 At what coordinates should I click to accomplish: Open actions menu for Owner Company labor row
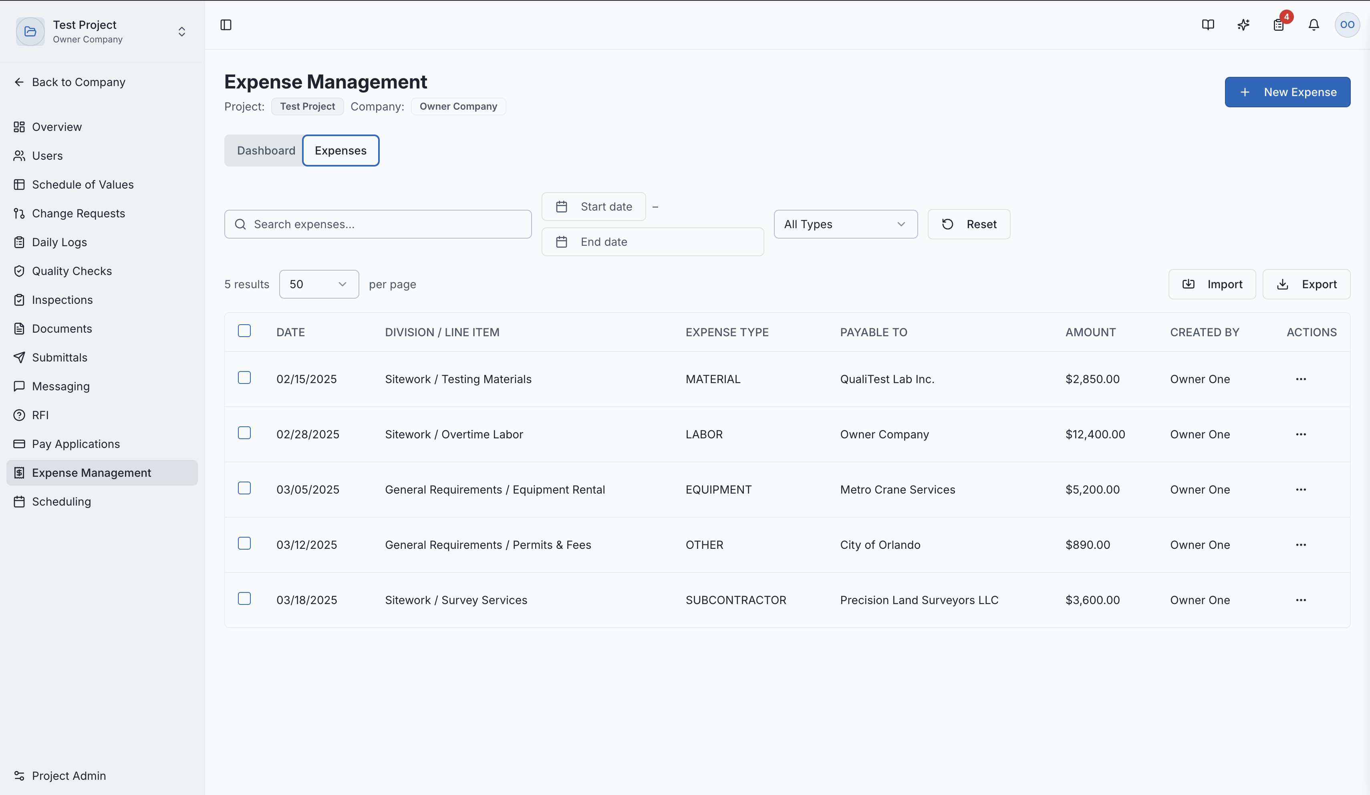point(1300,434)
